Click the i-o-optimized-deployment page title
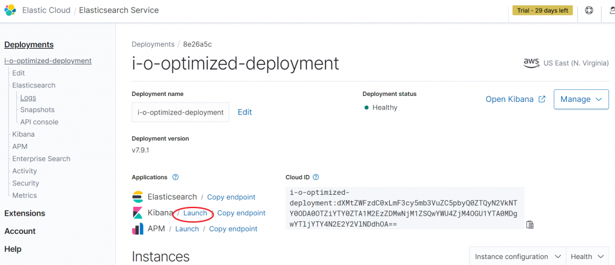 click(235, 63)
